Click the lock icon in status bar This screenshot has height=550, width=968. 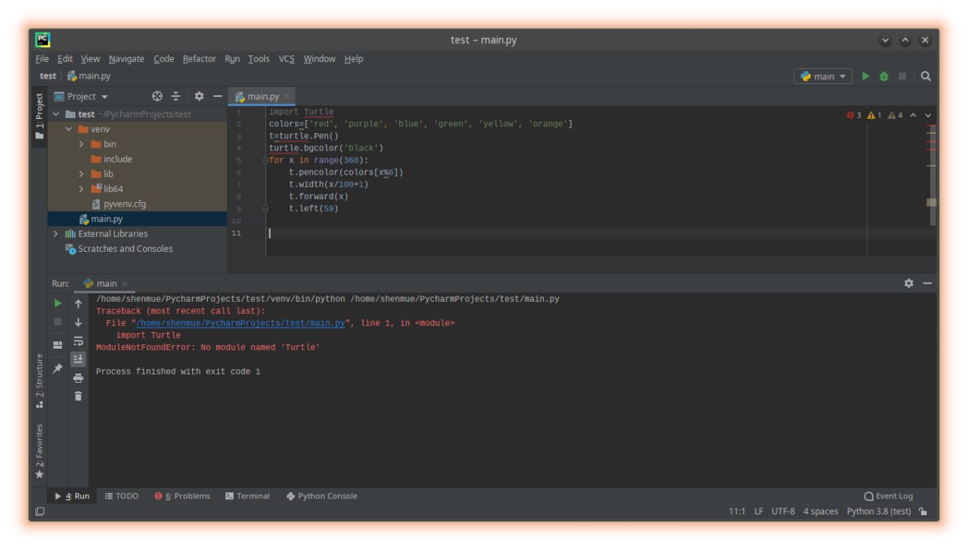(923, 511)
